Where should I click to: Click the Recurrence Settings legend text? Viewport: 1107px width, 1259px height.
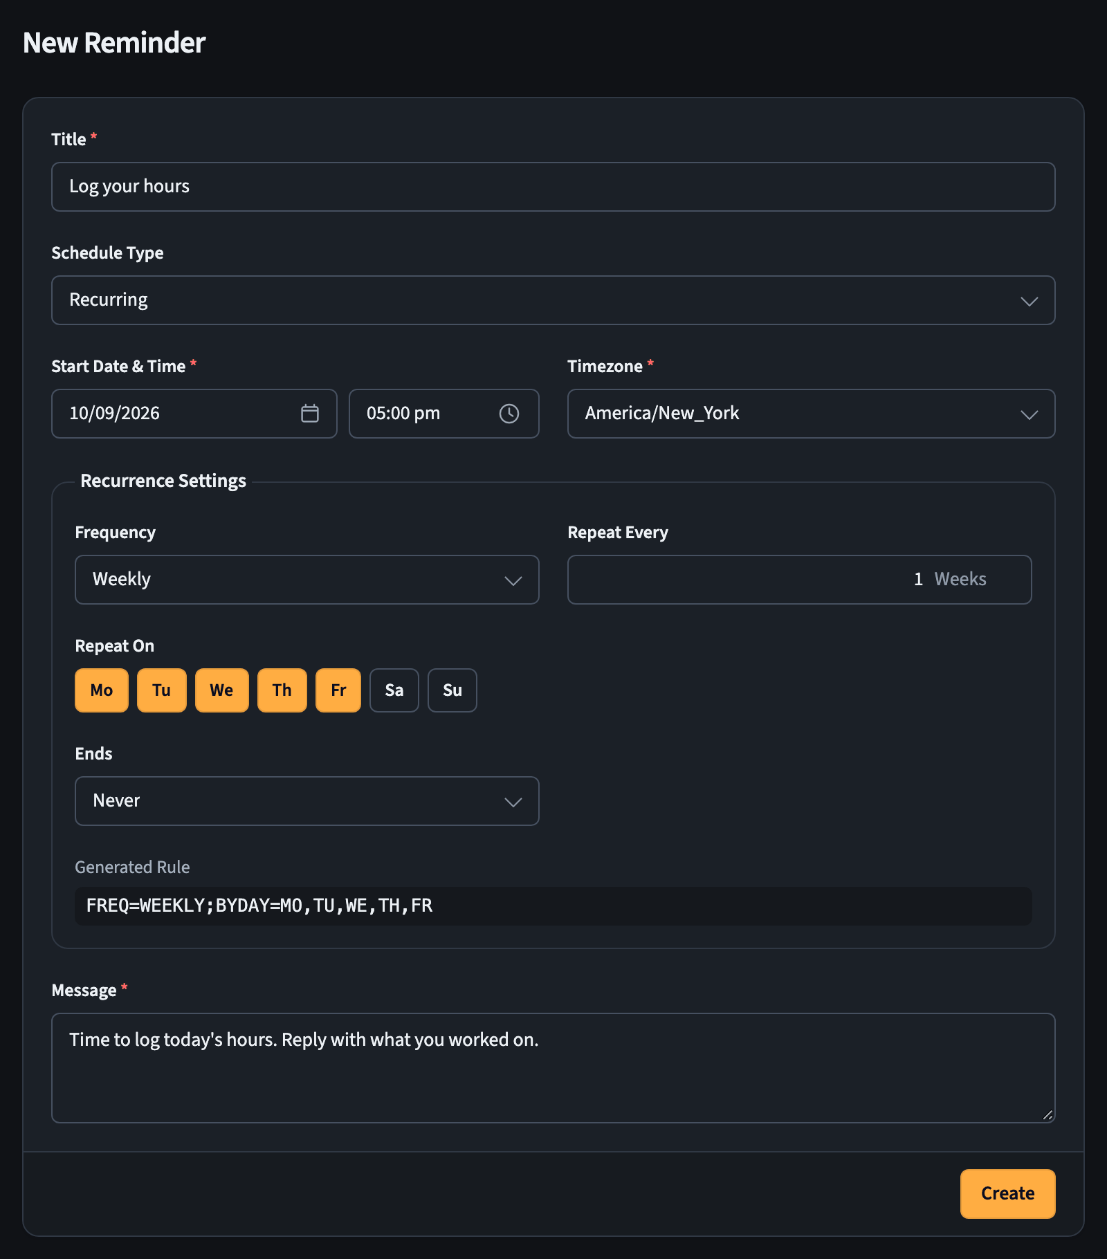(163, 481)
